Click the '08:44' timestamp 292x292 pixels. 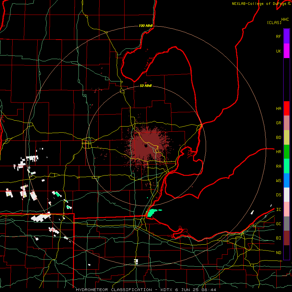(x=209, y=290)
